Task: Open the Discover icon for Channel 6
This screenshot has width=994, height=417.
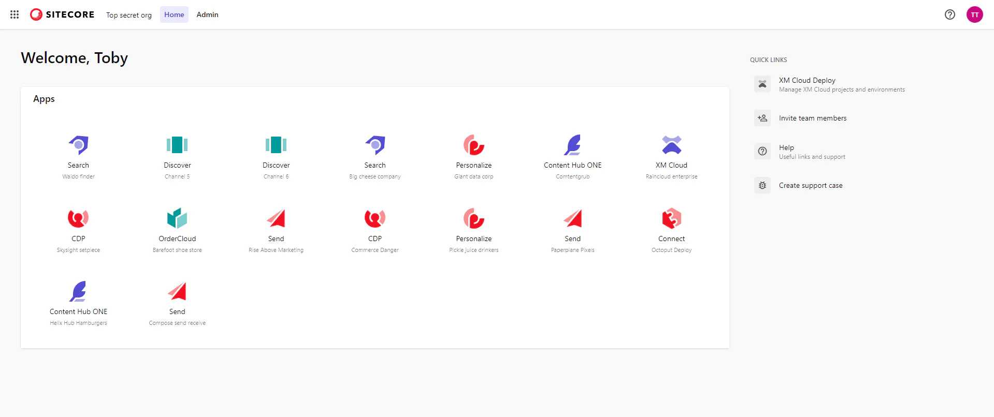Action: (x=276, y=145)
